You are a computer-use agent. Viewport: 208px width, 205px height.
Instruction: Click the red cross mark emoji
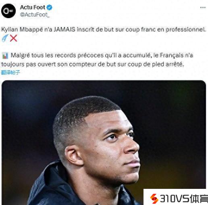click(14, 38)
